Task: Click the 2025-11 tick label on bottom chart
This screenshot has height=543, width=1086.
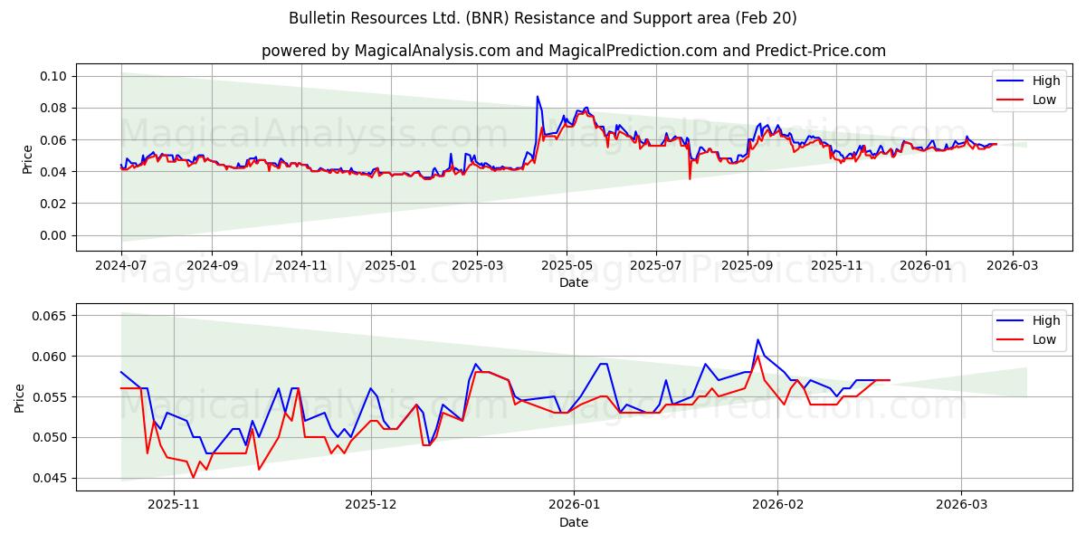Action: click(x=173, y=506)
